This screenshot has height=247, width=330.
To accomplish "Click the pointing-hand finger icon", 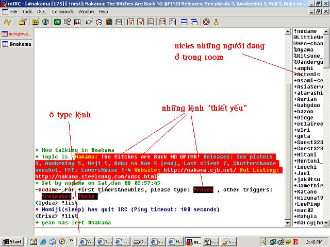I will coord(89,22).
